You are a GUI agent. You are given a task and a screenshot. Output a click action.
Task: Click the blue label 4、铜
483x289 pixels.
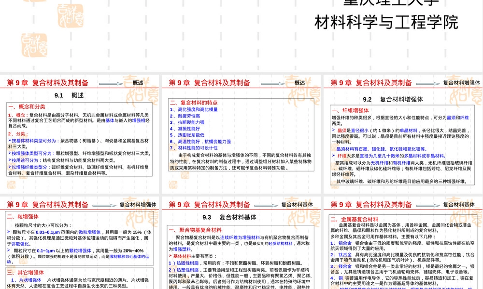coord(337,278)
